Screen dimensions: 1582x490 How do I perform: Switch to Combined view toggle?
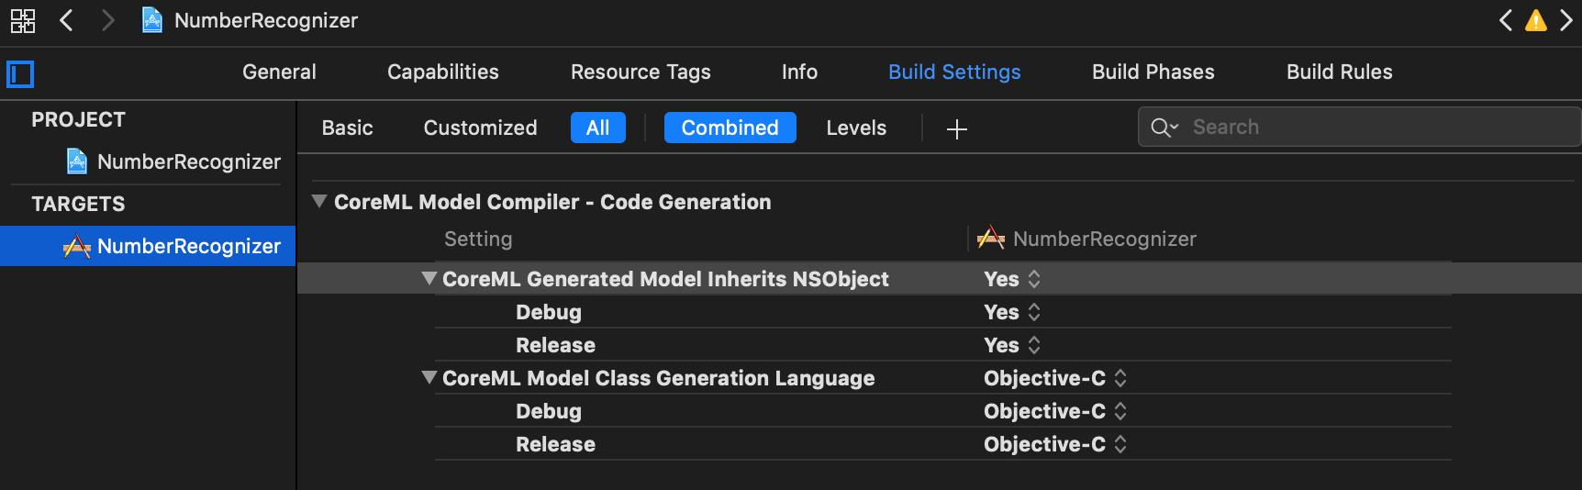[x=730, y=128]
